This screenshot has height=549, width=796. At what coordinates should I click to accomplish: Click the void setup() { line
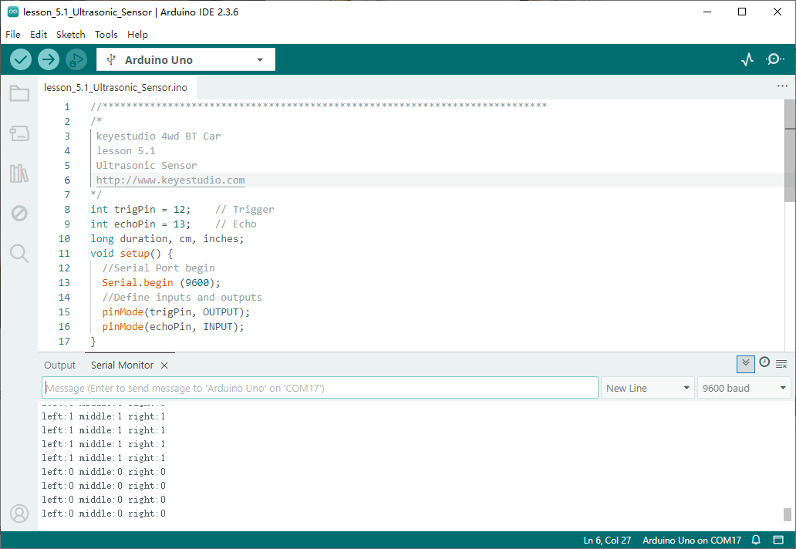131,253
